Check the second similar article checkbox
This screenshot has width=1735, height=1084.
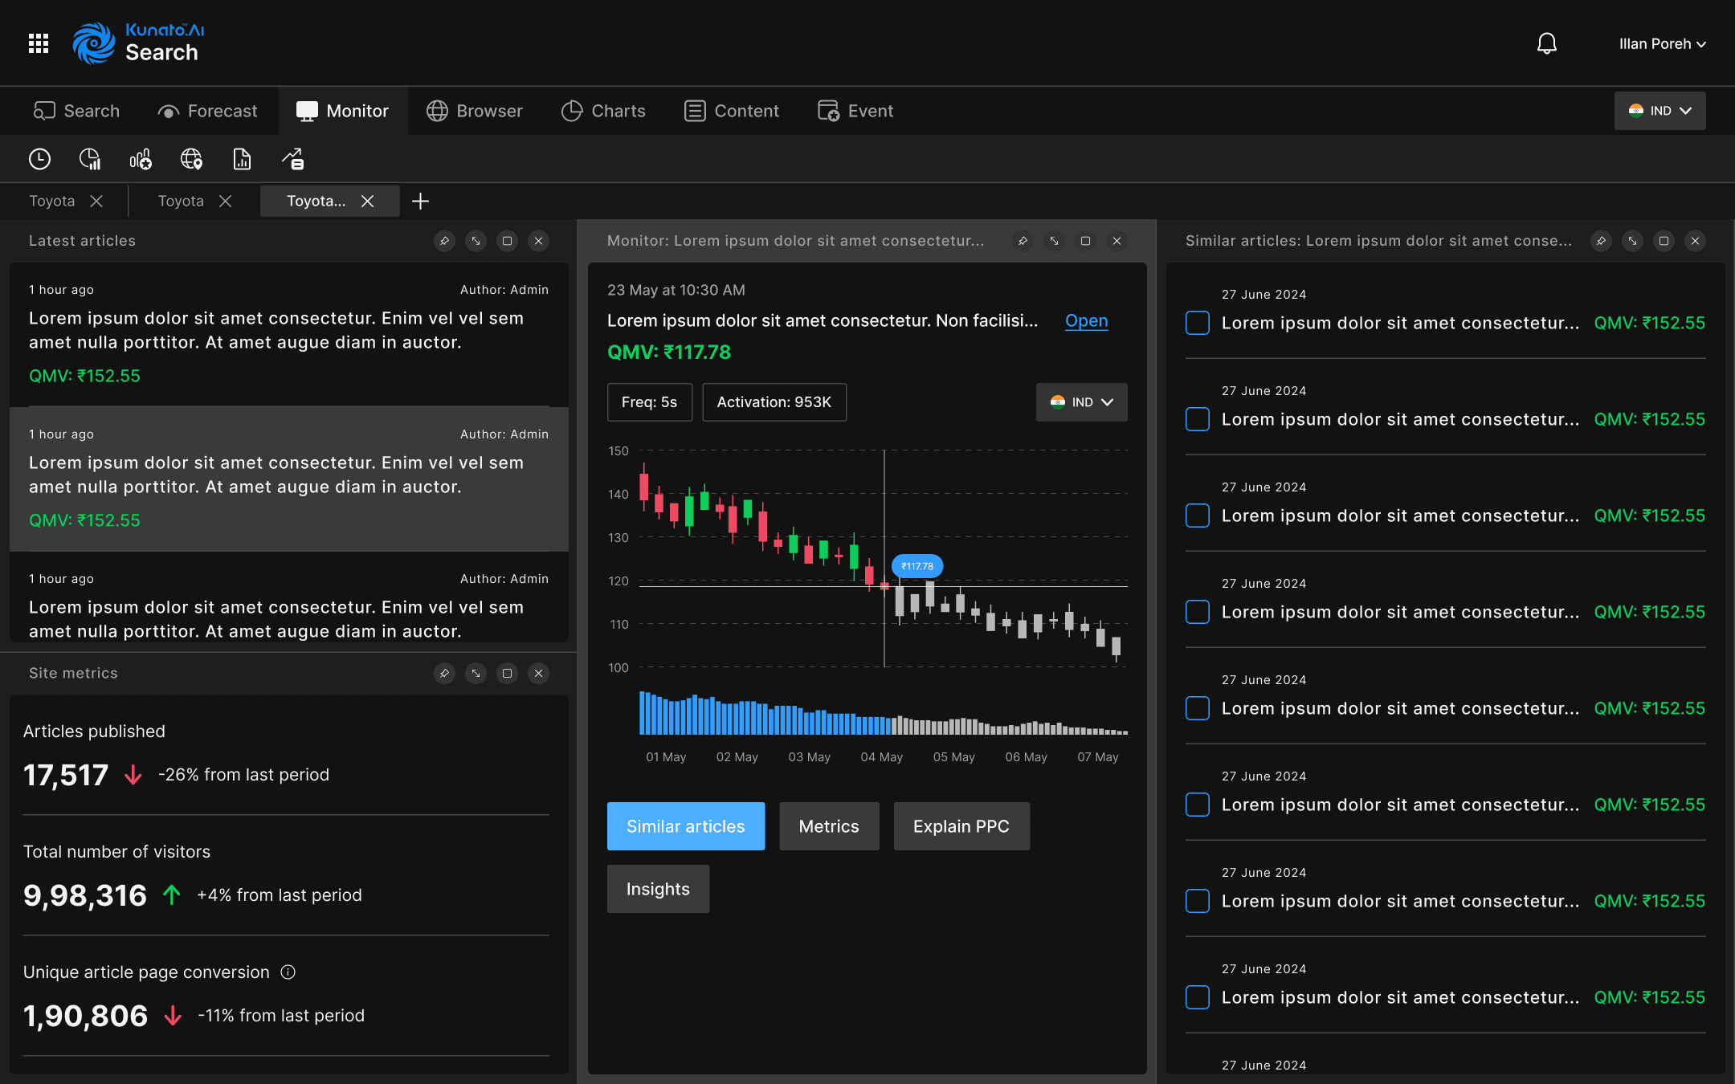1198,419
